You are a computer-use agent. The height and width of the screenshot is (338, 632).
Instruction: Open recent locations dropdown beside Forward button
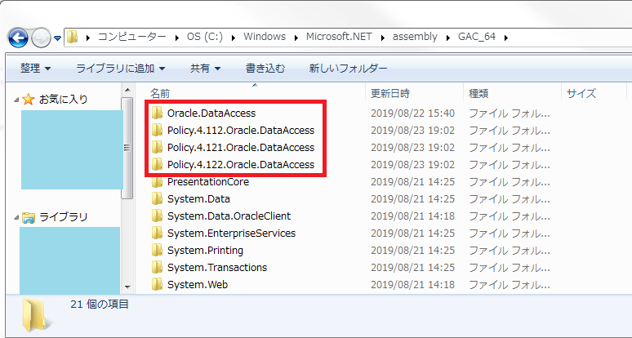point(58,38)
